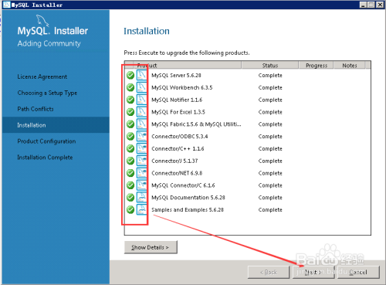The width and height of the screenshot is (386, 285).
Task: Select 'Connector/J 5.1.37' row text
Action: 174,161
